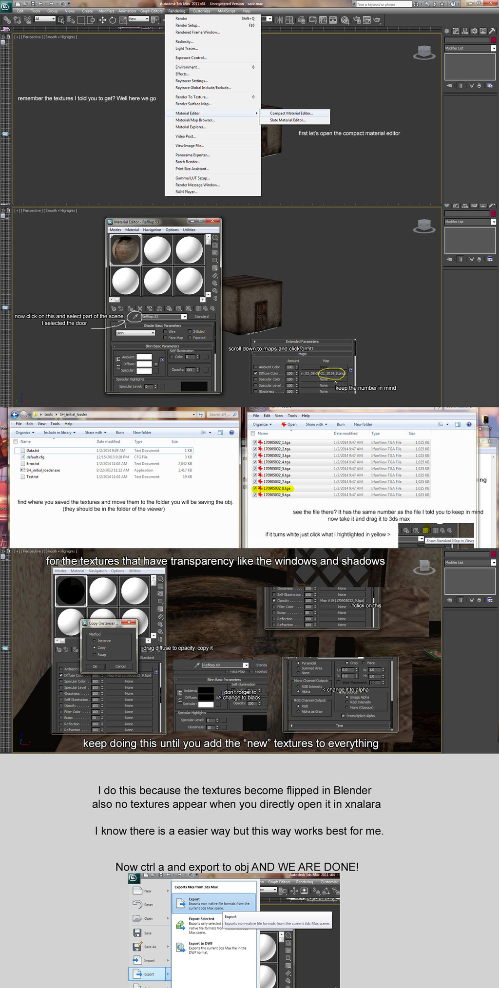The width and height of the screenshot is (499, 988).
Task: Click the ViewCube in the top viewport
Action: 424,52
